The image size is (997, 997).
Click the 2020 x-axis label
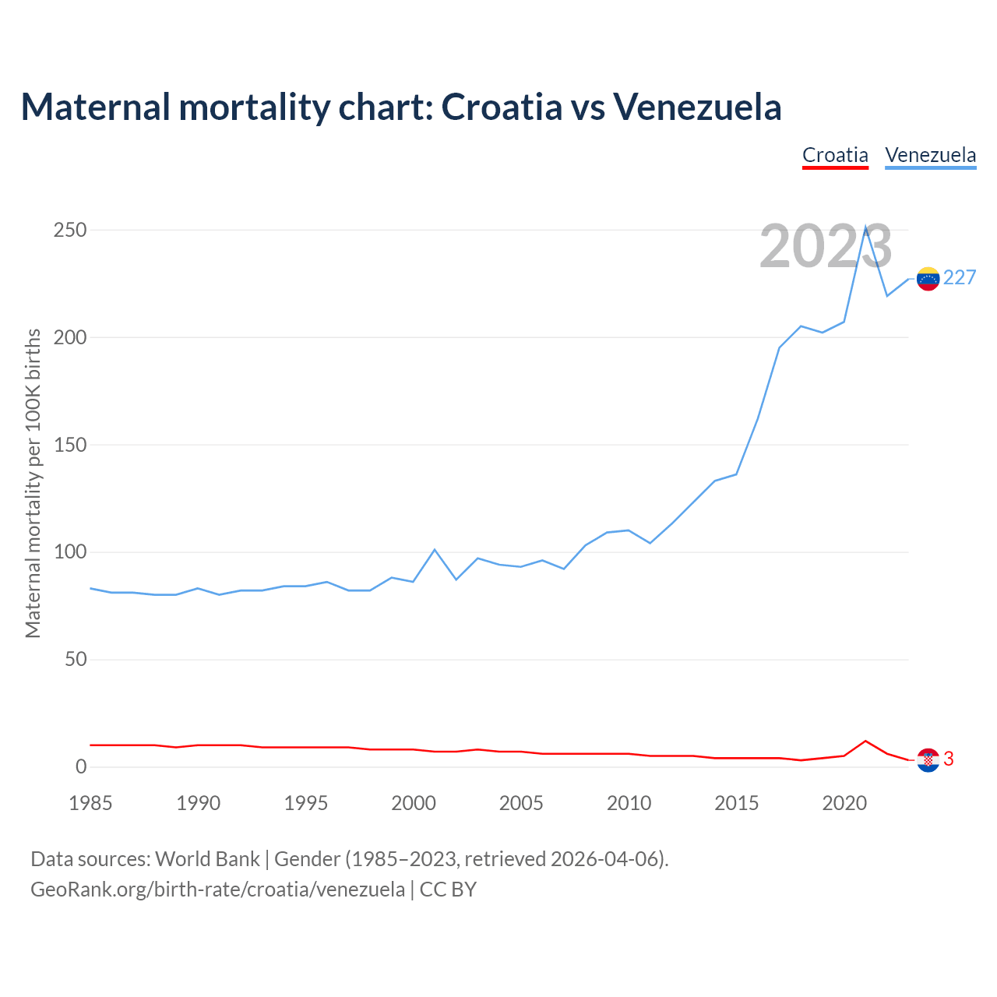(x=844, y=803)
